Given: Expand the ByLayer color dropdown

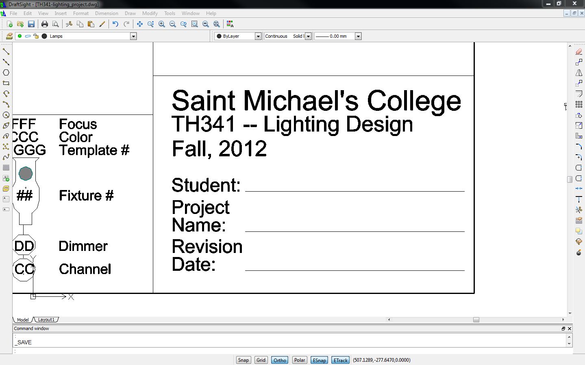Looking at the screenshot, I should click(x=258, y=36).
